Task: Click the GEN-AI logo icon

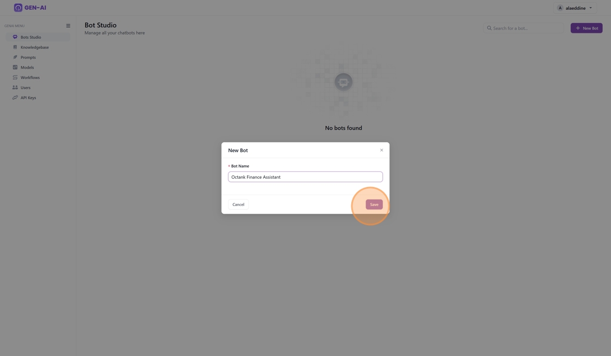Action: coord(18,8)
